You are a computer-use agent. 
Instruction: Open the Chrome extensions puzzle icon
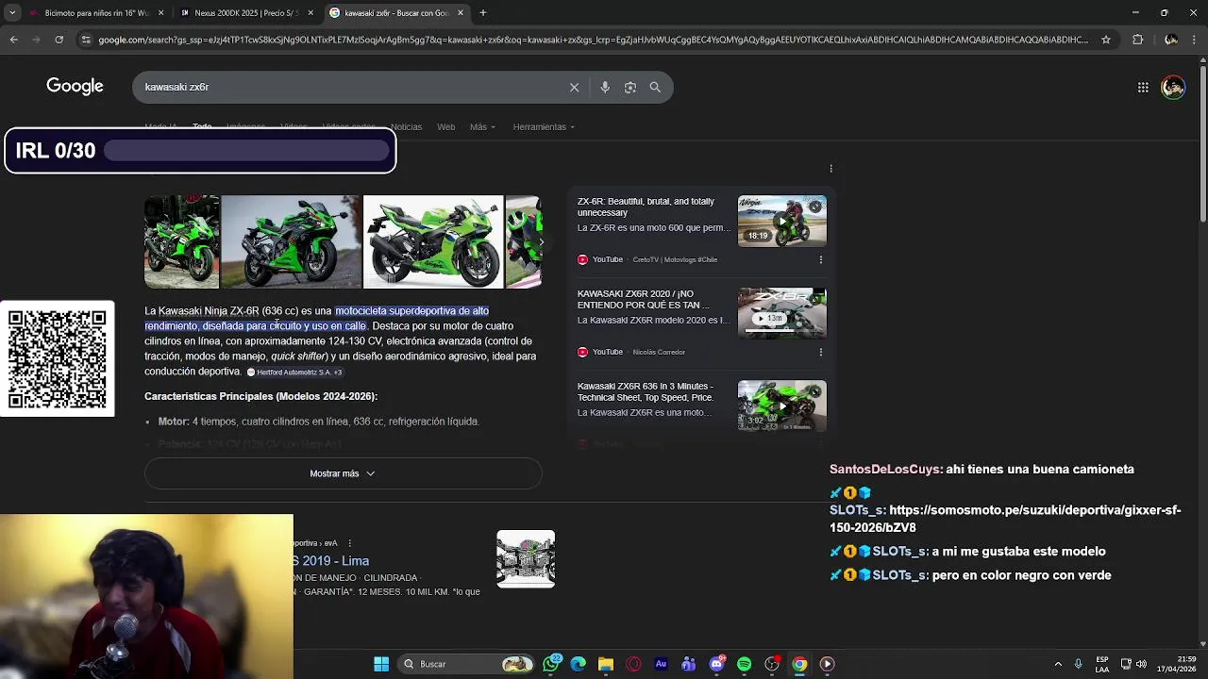point(1137,40)
